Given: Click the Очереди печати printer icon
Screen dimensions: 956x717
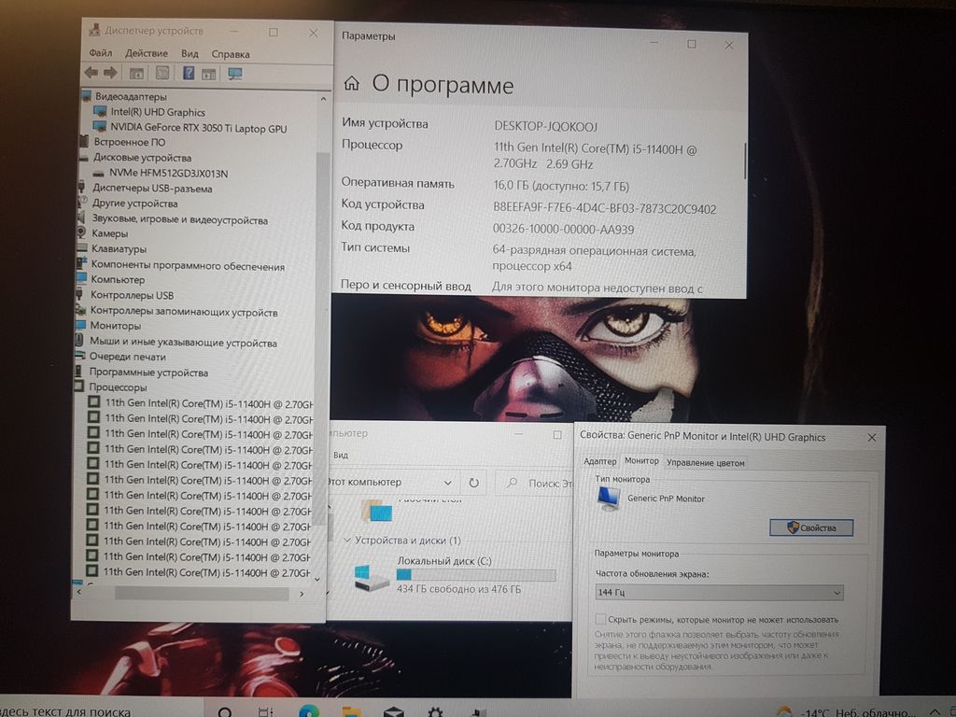Looking at the screenshot, I should (80, 356).
